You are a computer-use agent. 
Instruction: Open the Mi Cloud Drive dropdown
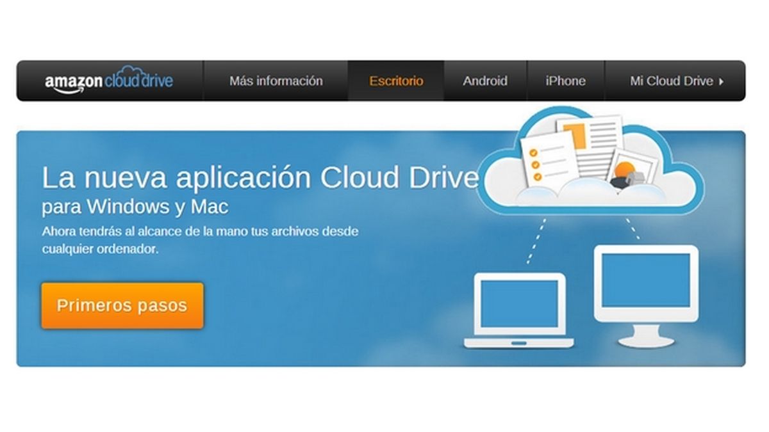672,81
